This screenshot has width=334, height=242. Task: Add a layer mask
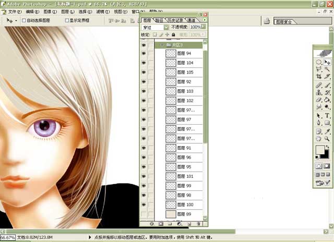(161, 224)
